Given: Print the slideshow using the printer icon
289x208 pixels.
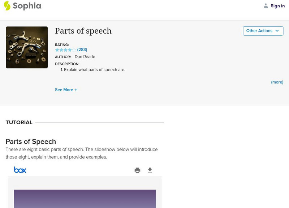Looking at the screenshot, I should (x=137, y=170).
